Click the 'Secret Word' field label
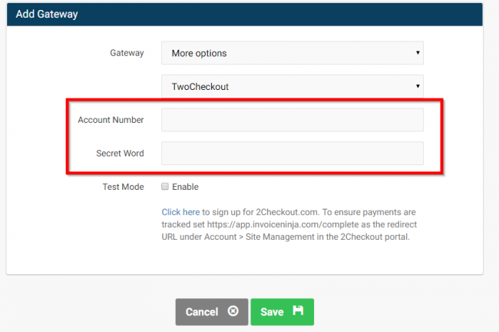The image size is (499, 332). click(x=120, y=153)
